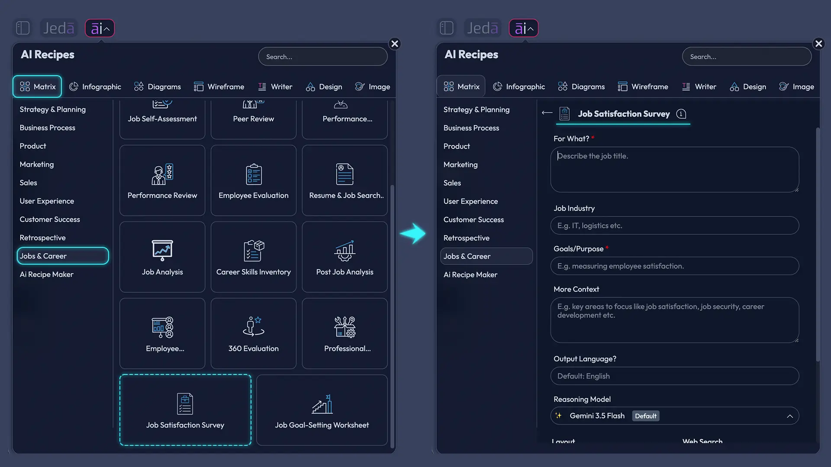This screenshot has height=467, width=831.
Task: Open the Peer Review recipe card
Action: point(254,119)
